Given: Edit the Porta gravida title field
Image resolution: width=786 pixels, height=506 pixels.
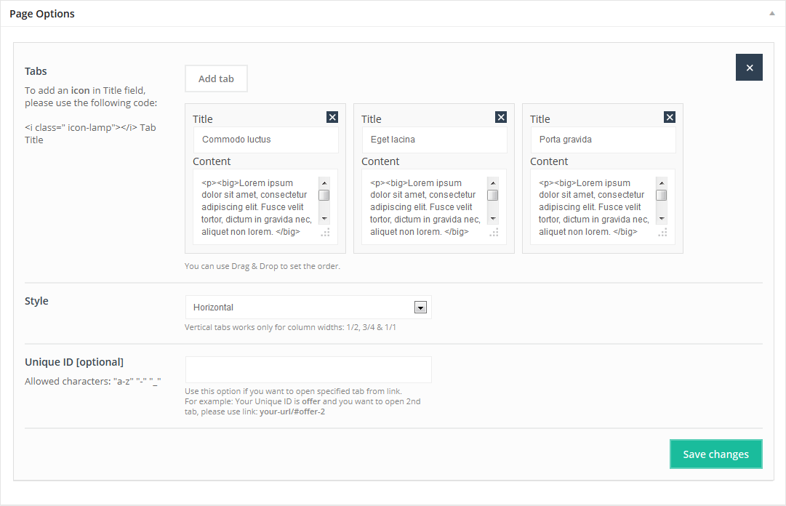Looking at the screenshot, I should [603, 140].
